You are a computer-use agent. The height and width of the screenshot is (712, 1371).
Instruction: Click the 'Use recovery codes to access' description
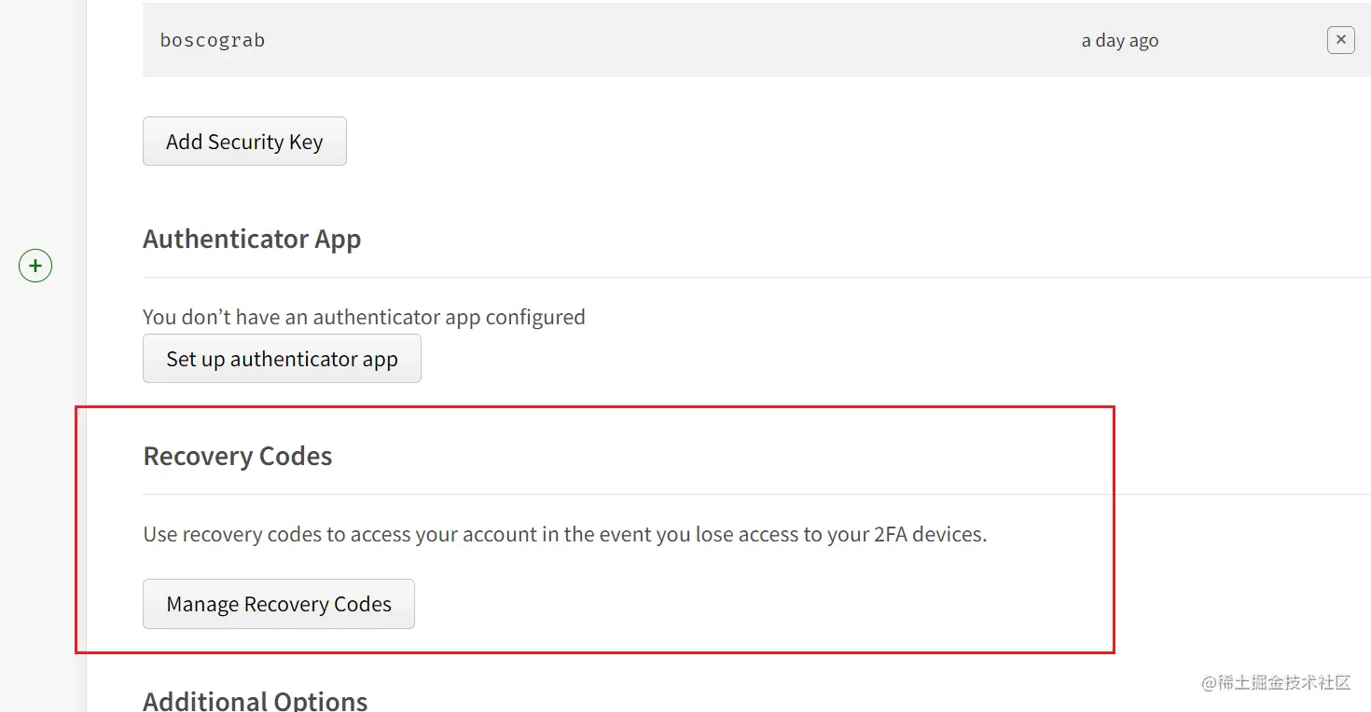pos(565,534)
